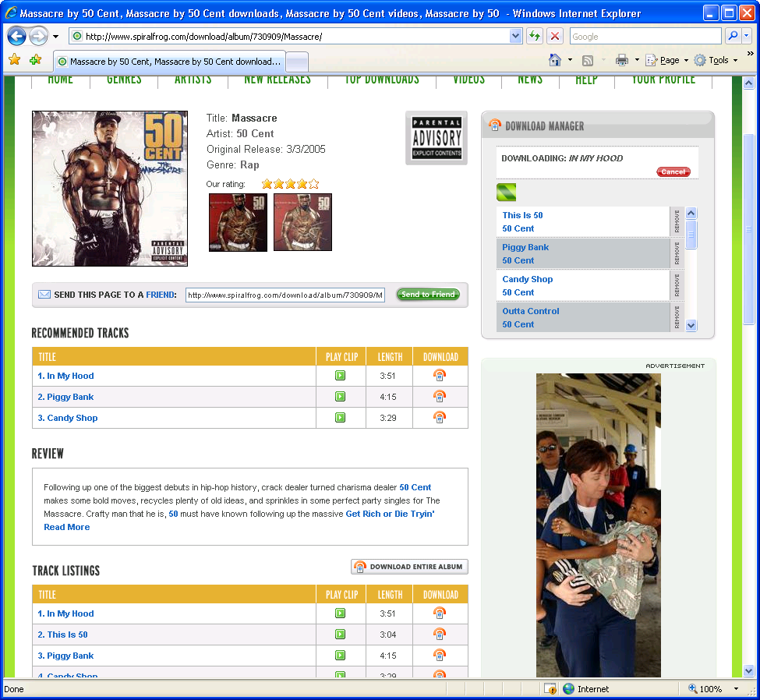
Task: Remove Piggy Bank from download queue
Action: point(677,253)
